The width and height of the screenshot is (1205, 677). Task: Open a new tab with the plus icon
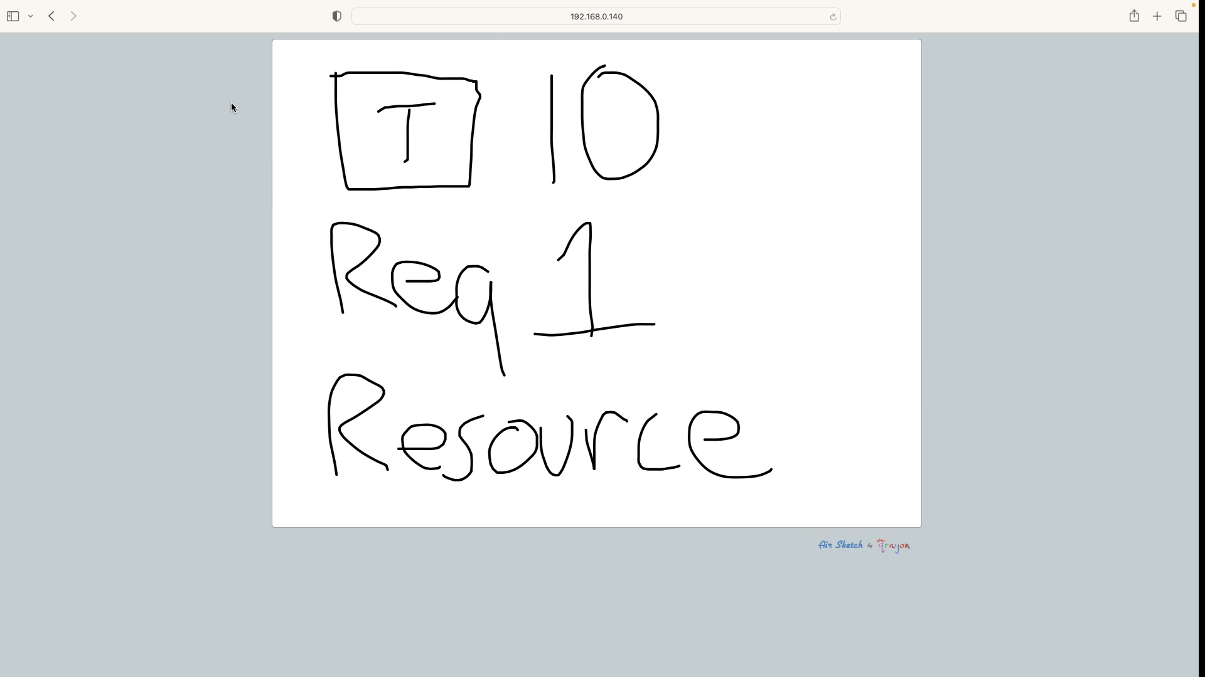[1157, 16]
